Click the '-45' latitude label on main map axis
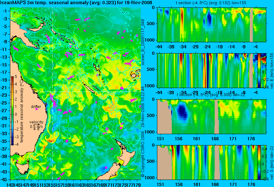The image size is (274, 187). pyautogui.click(x=4, y=180)
